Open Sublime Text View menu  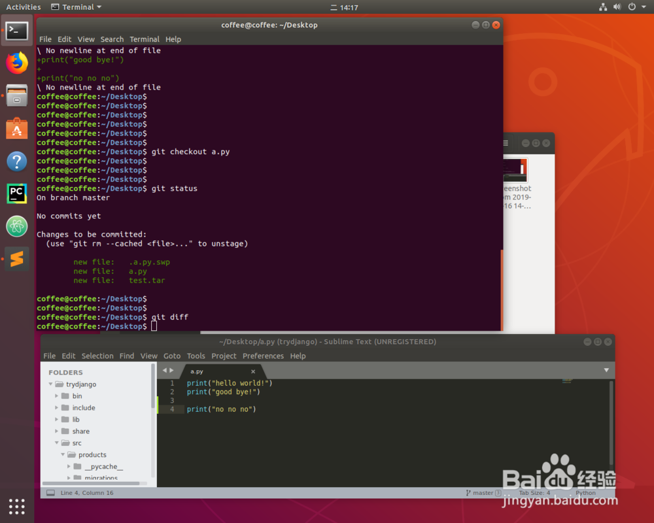(148, 356)
